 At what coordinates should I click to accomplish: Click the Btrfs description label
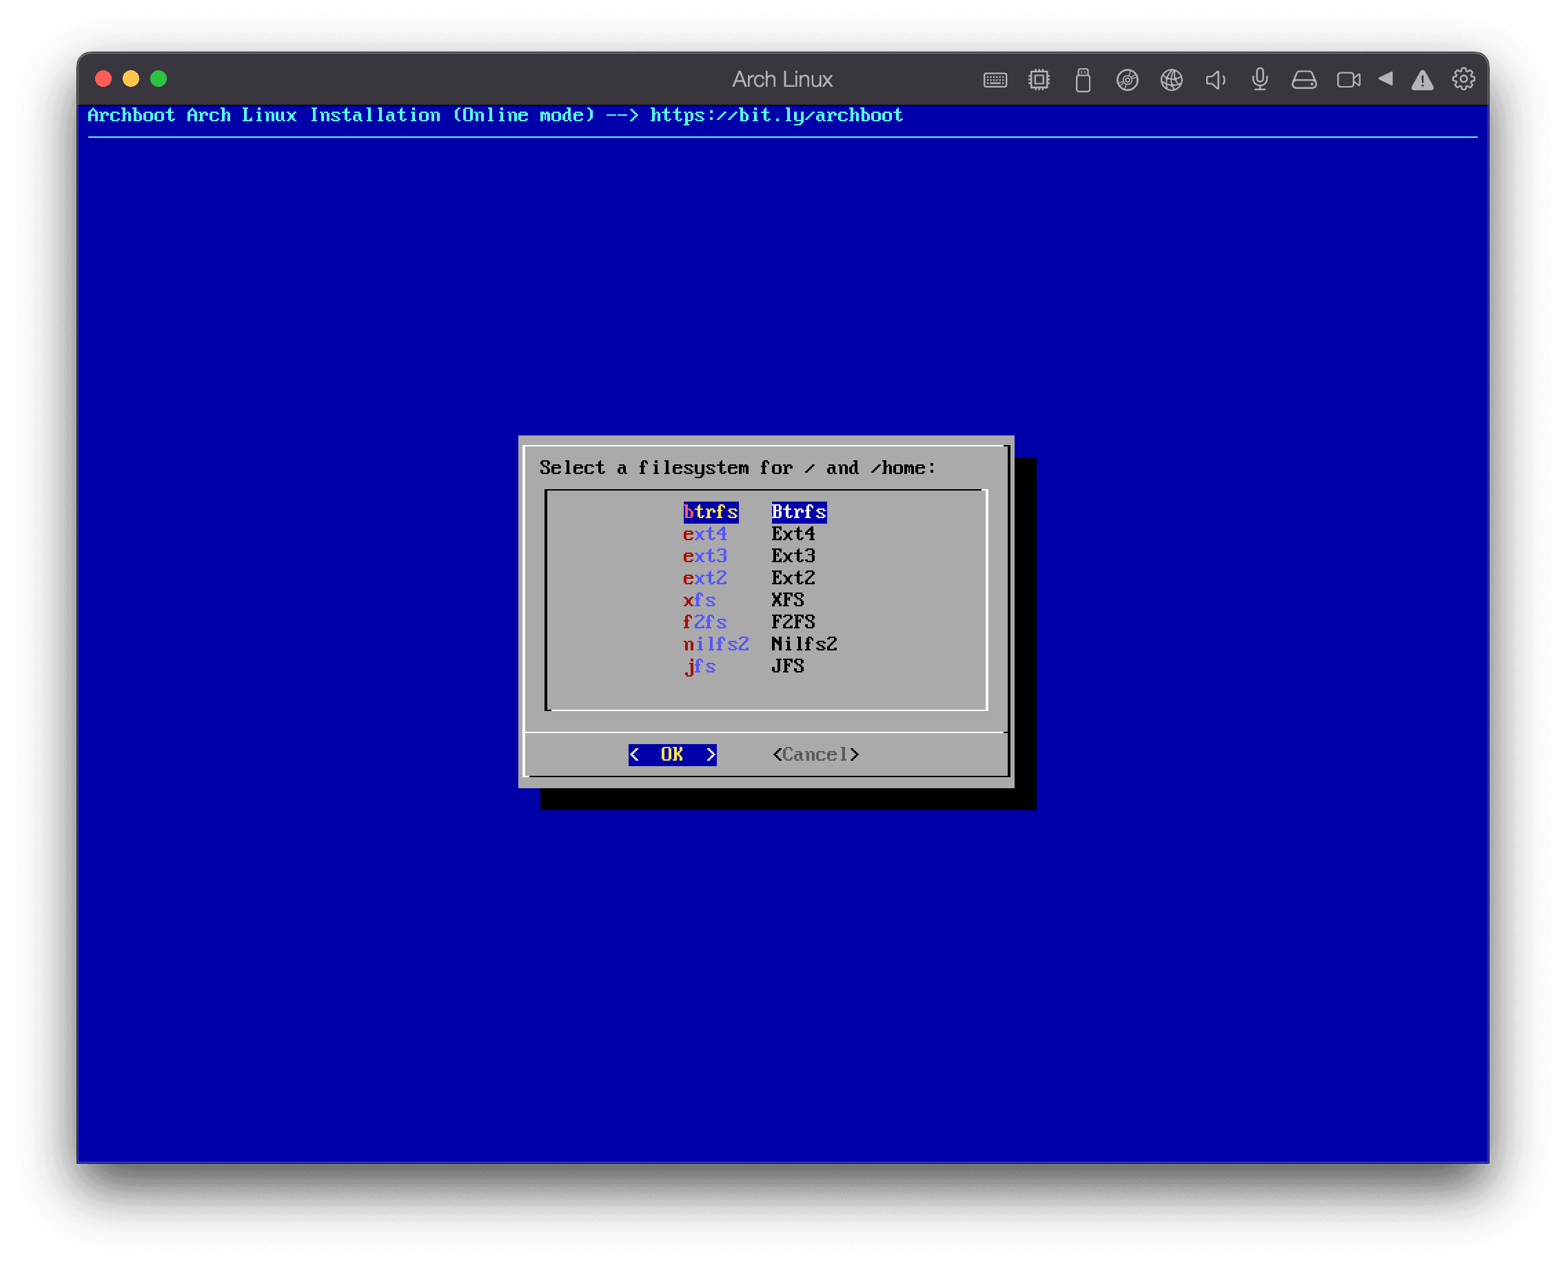point(799,512)
